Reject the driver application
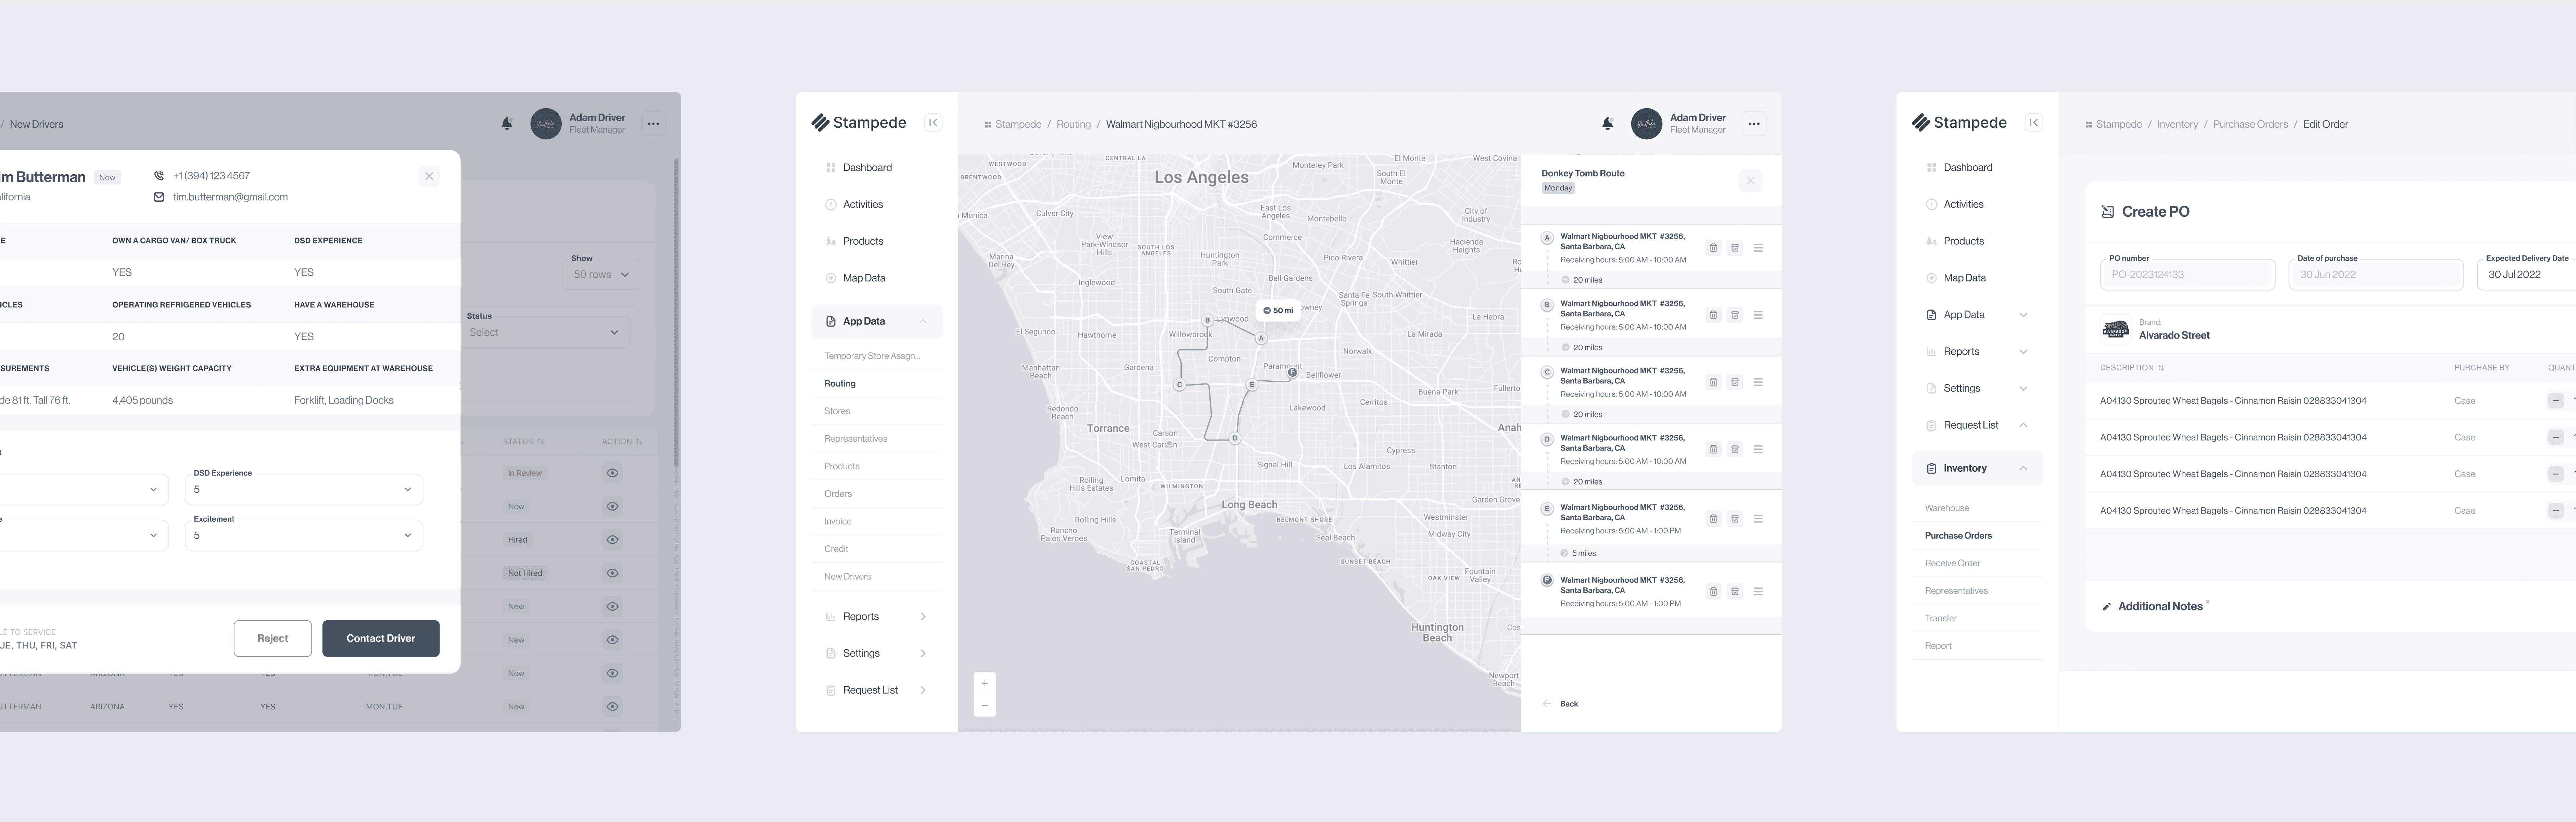This screenshot has width=2576, height=822. point(273,639)
